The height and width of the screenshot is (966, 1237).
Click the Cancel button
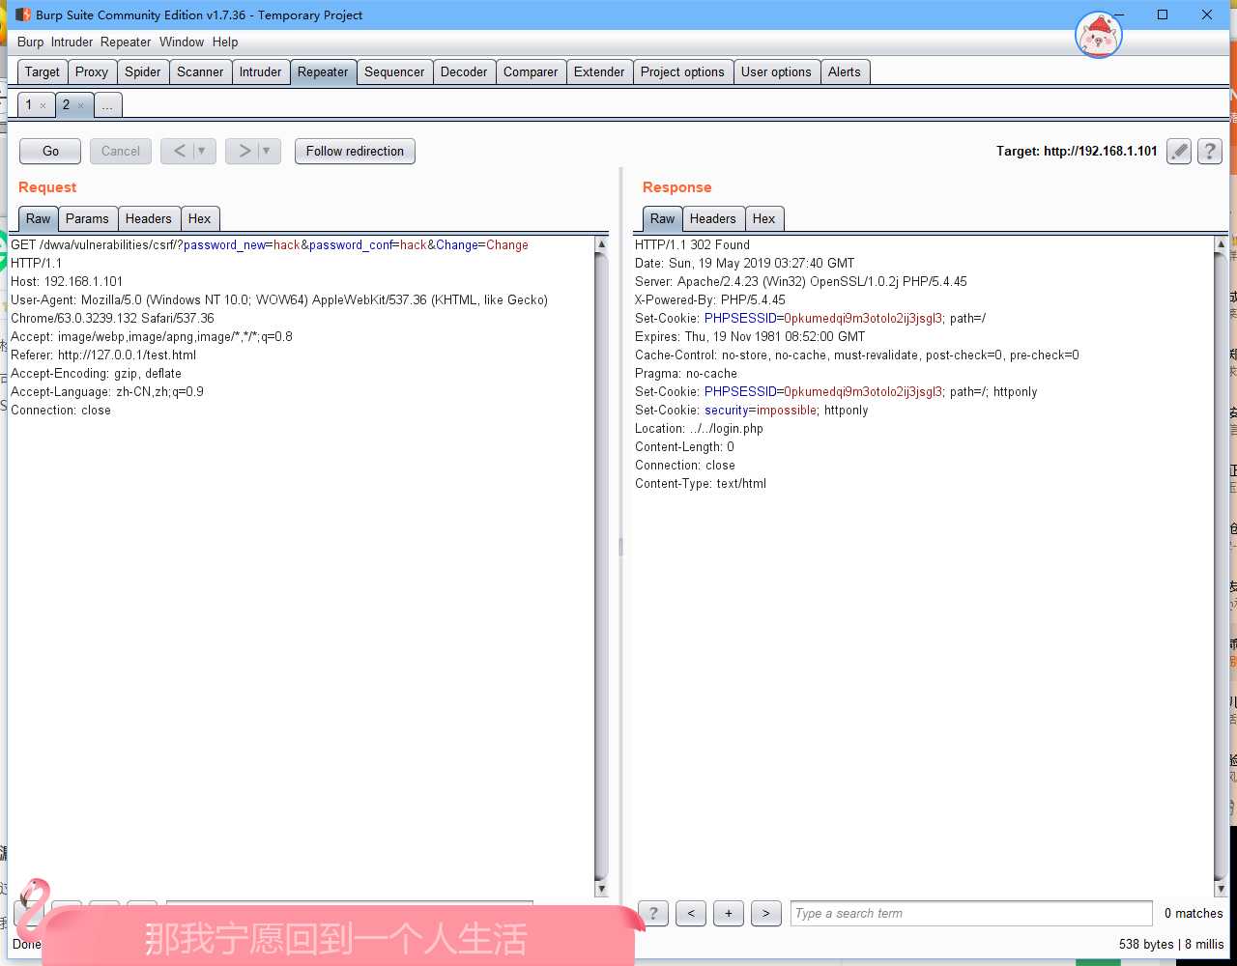pyautogui.click(x=121, y=151)
